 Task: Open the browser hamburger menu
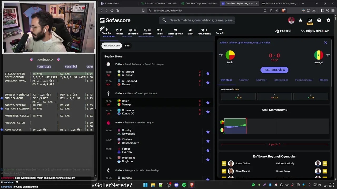[333, 10]
